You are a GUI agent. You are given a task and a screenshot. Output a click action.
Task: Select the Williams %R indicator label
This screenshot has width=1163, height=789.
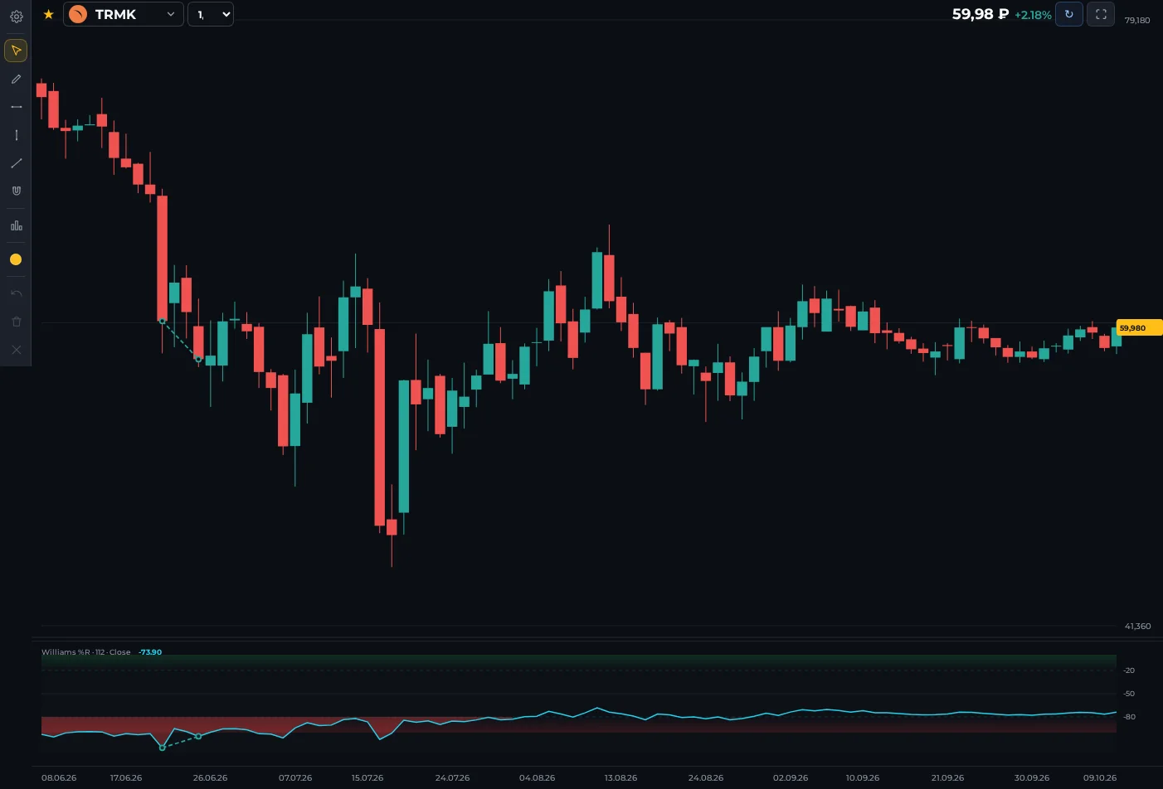[86, 652]
